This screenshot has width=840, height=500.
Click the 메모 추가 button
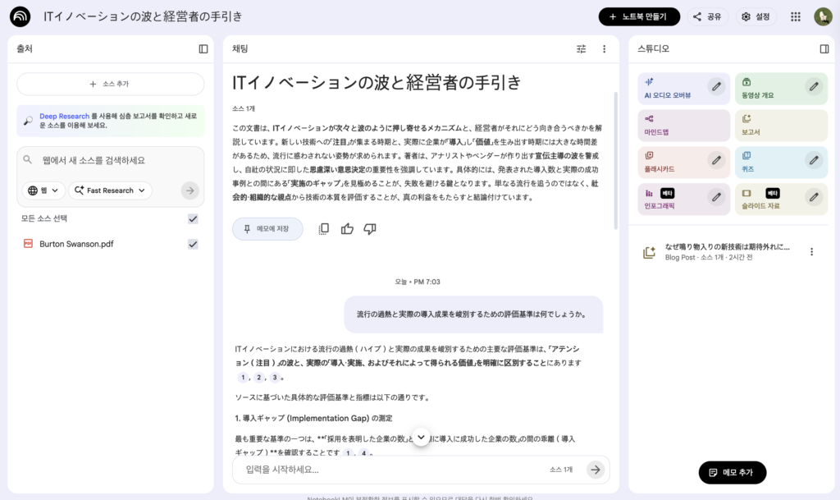pyautogui.click(x=732, y=472)
